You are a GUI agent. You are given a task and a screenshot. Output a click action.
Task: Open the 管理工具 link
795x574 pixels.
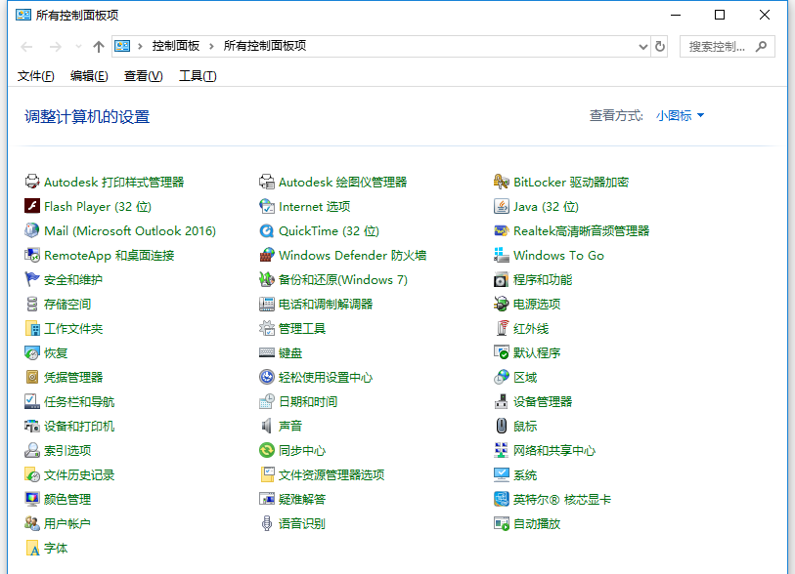[302, 328]
